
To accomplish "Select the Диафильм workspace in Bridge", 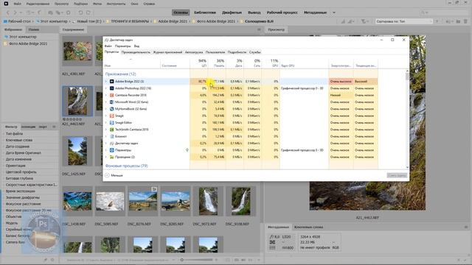I will 232,13.
